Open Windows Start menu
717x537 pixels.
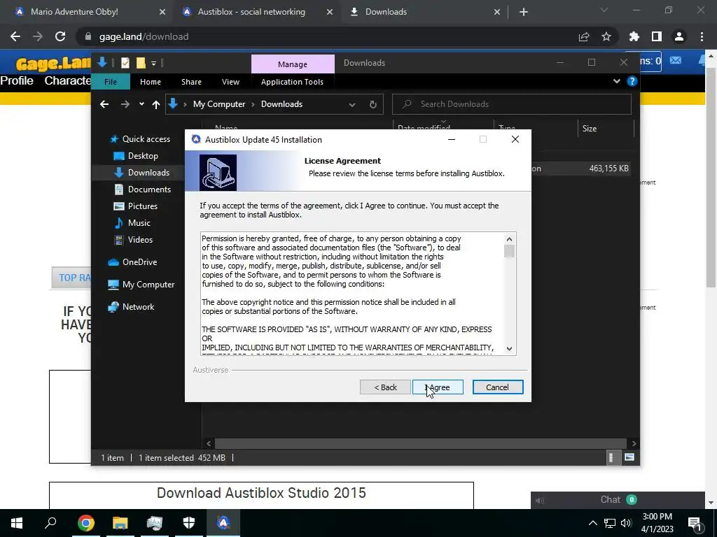click(x=17, y=523)
